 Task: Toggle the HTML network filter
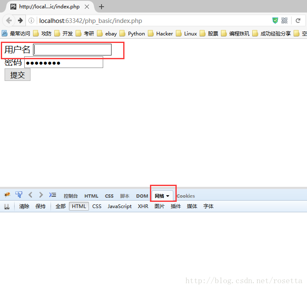[79, 206]
